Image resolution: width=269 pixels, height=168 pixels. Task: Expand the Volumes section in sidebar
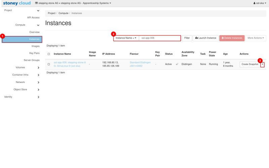(x=21, y=68)
